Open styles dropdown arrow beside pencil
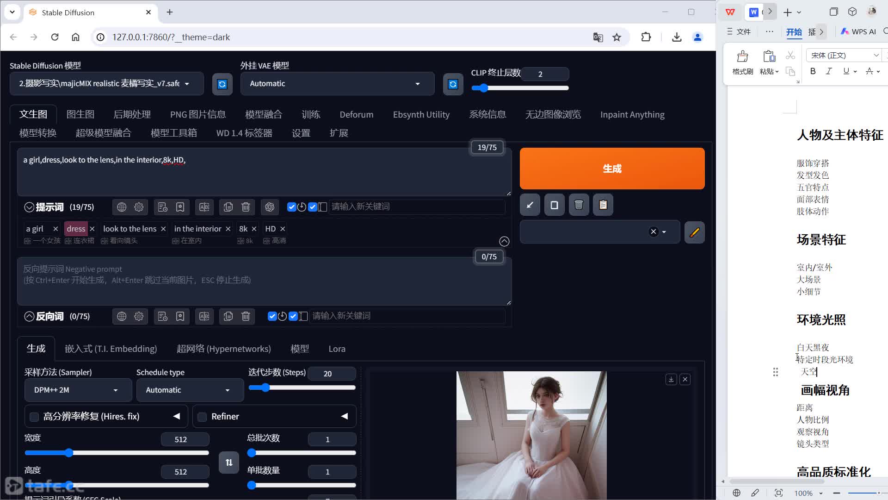 pos(664,232)
